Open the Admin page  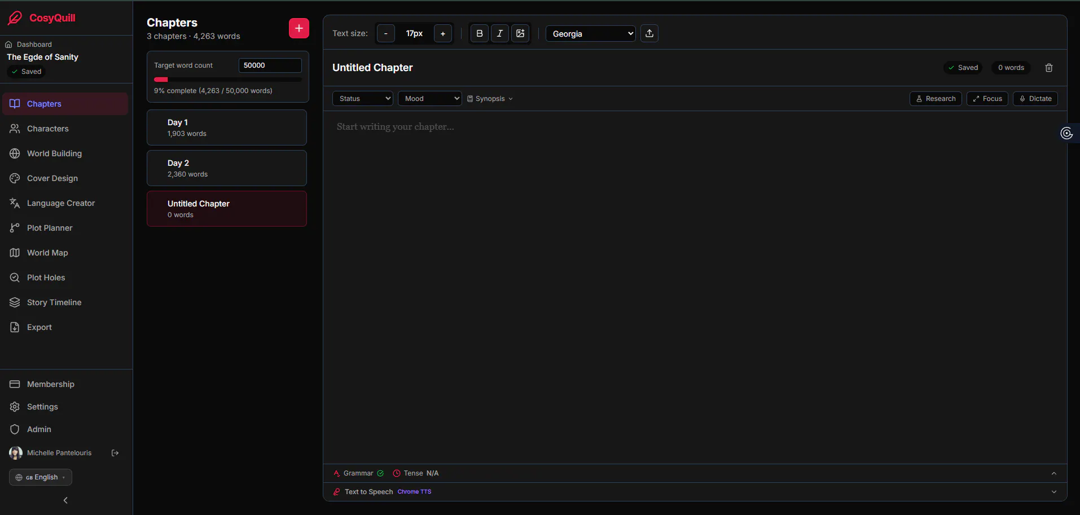[65, 429]
